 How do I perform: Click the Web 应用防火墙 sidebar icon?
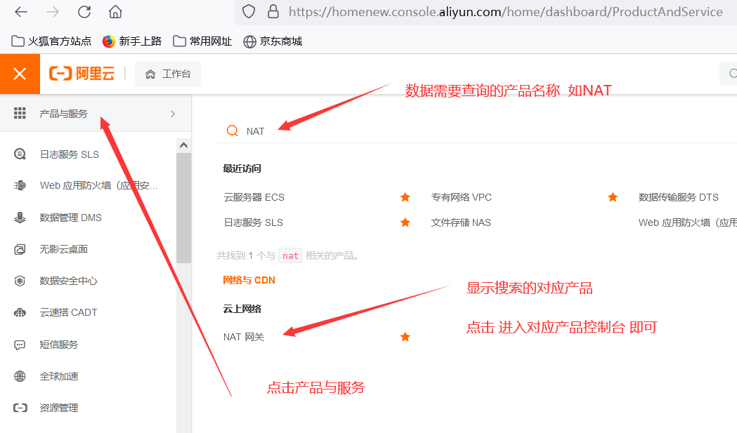[20, 185]
